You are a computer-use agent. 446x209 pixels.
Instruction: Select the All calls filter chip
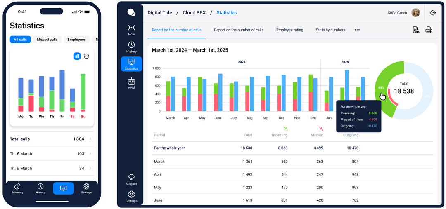point(20,40)
